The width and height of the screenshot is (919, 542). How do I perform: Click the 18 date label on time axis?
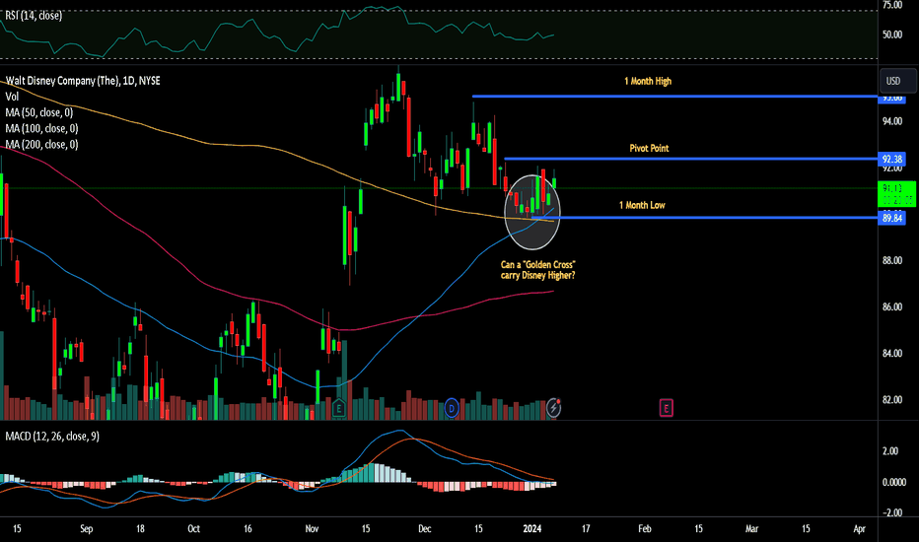click(x=140, y=528)
